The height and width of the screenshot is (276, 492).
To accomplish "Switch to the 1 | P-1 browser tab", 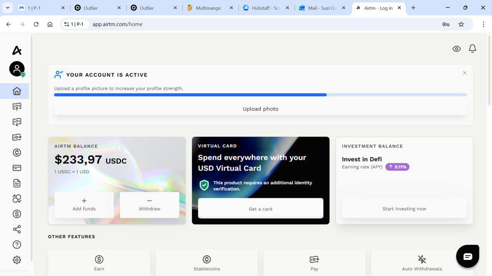I will coord(42,8).
